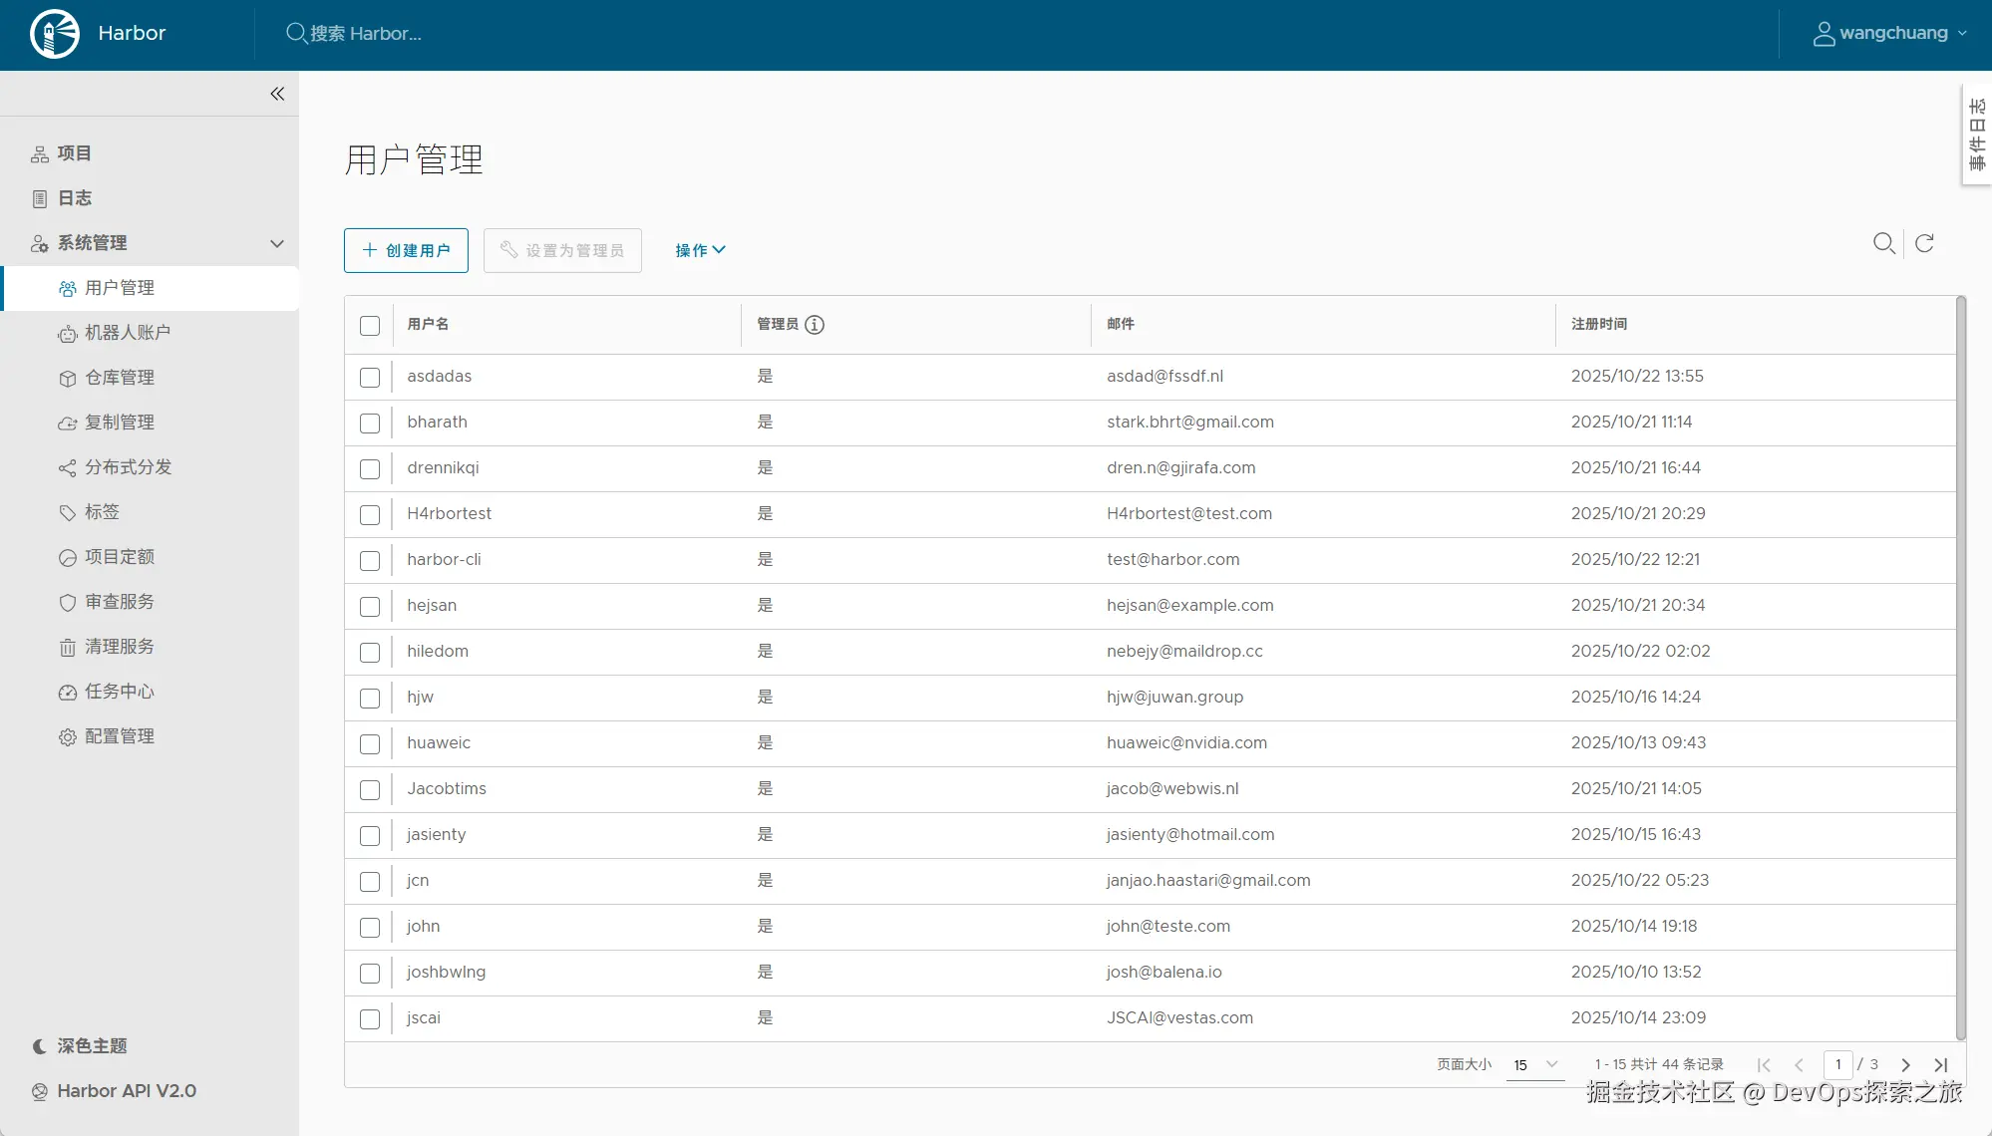Open the page size dropdown

tap(1534, 1065)
